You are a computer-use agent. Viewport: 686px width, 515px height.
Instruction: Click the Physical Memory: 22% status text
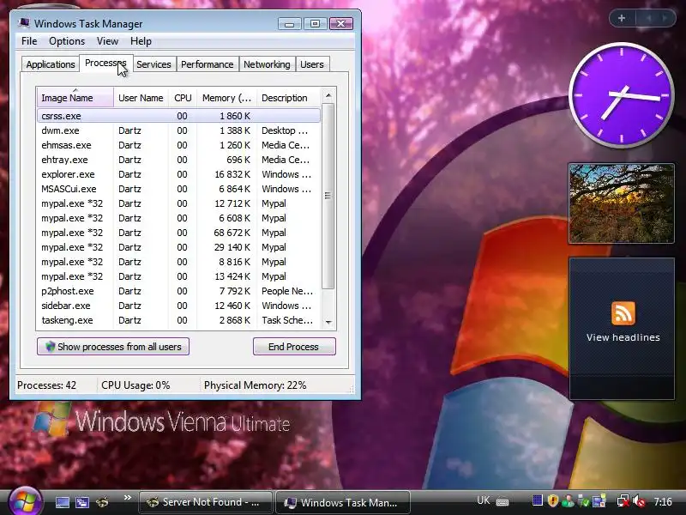tap(255, 385)
